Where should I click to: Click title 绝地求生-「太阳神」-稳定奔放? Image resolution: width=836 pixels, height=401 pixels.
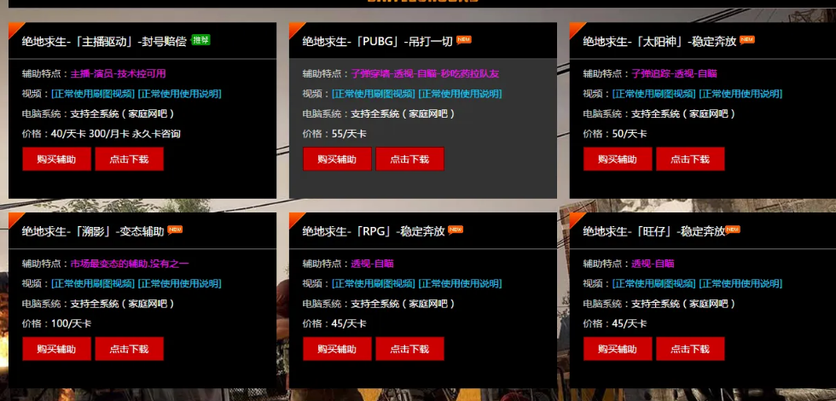tap(659, 42)
